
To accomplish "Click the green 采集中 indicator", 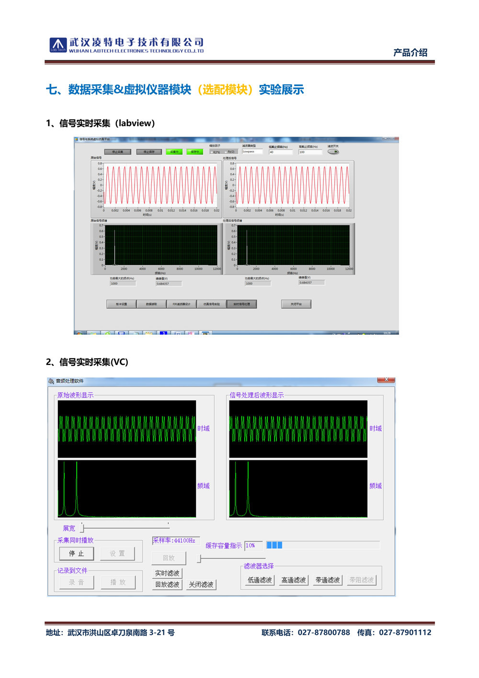I will click(173, 152).
